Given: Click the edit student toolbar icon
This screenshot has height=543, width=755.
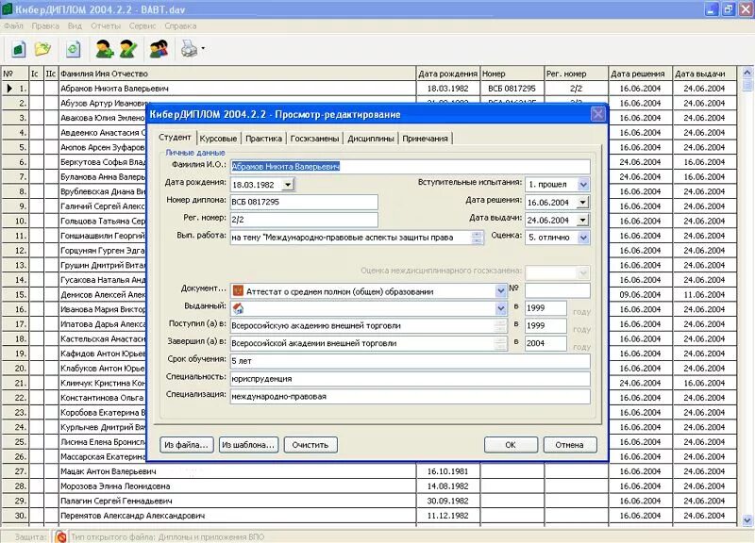Looking at the screenshot, I should 128,49.
